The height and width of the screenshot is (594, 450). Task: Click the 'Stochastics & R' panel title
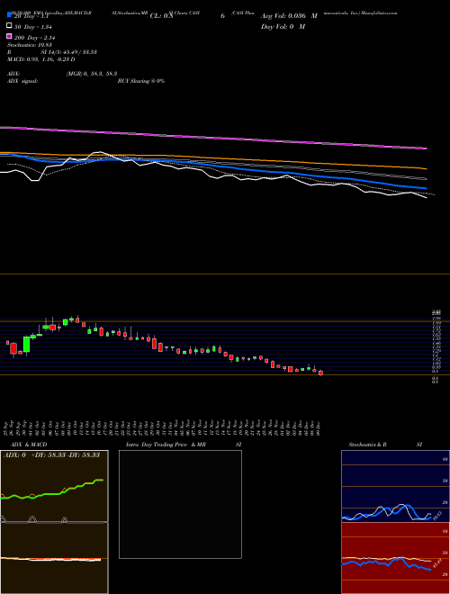coord(367,445)
